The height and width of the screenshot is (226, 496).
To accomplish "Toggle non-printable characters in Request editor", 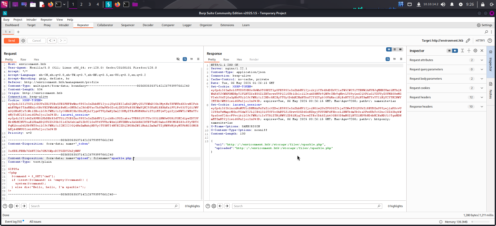I will tap(178, 59).
